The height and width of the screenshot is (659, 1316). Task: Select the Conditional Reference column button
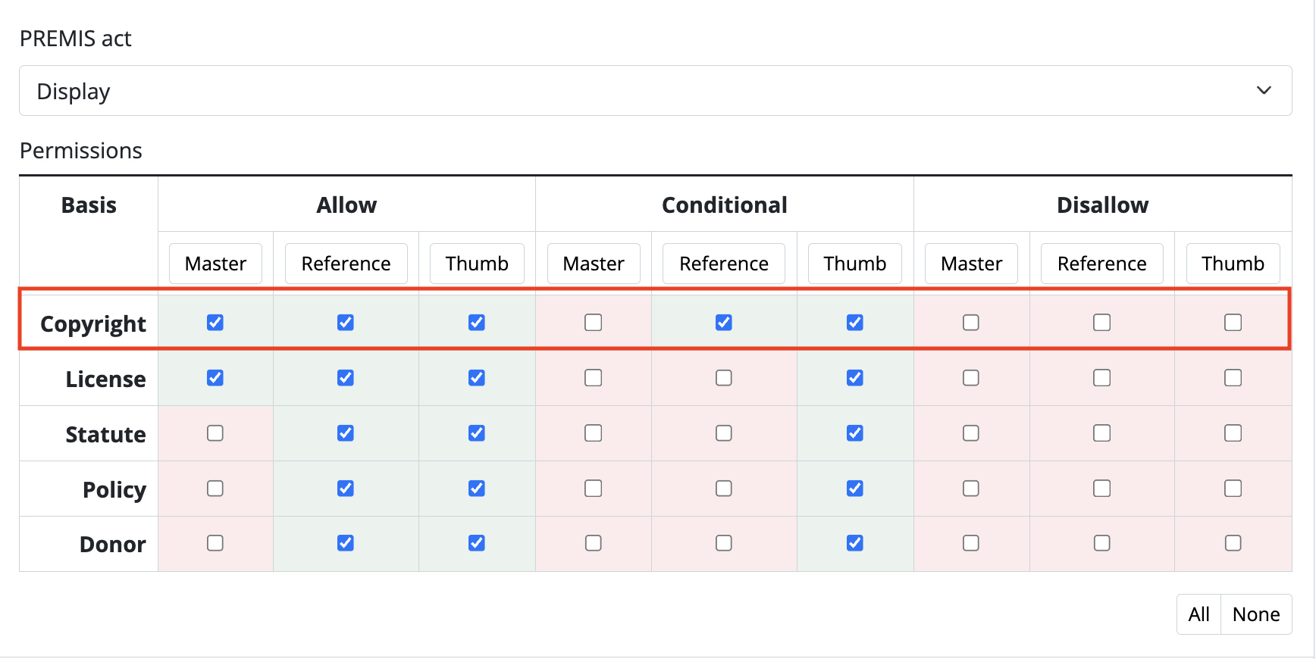pos(724,264)
